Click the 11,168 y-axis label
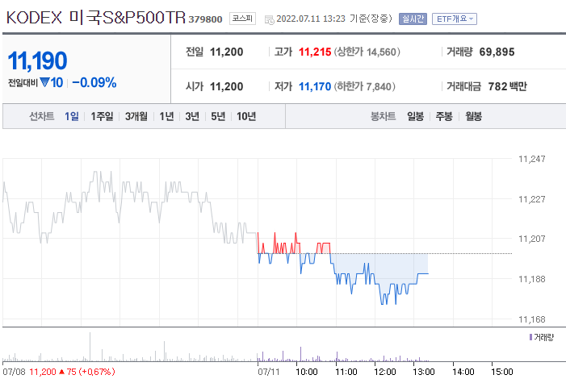Viewport: 566px width, 379px height. coord(532,319)
